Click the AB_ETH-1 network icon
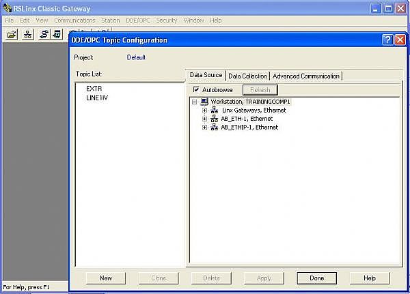This screenshot has height=294, width=410. click(x=214, y=119)
